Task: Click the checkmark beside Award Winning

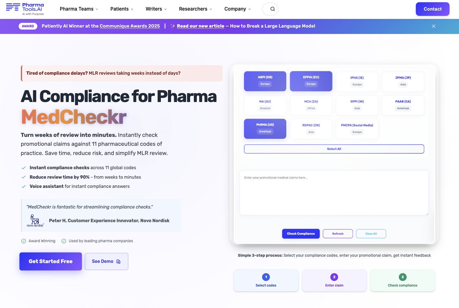Action: coord(23,241)
